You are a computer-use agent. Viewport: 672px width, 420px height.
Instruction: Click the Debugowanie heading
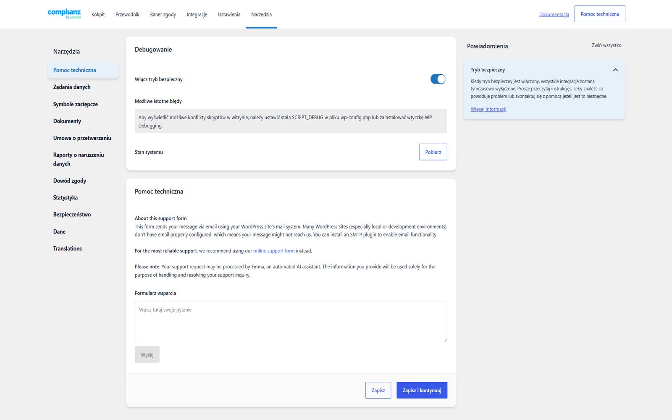153,50
